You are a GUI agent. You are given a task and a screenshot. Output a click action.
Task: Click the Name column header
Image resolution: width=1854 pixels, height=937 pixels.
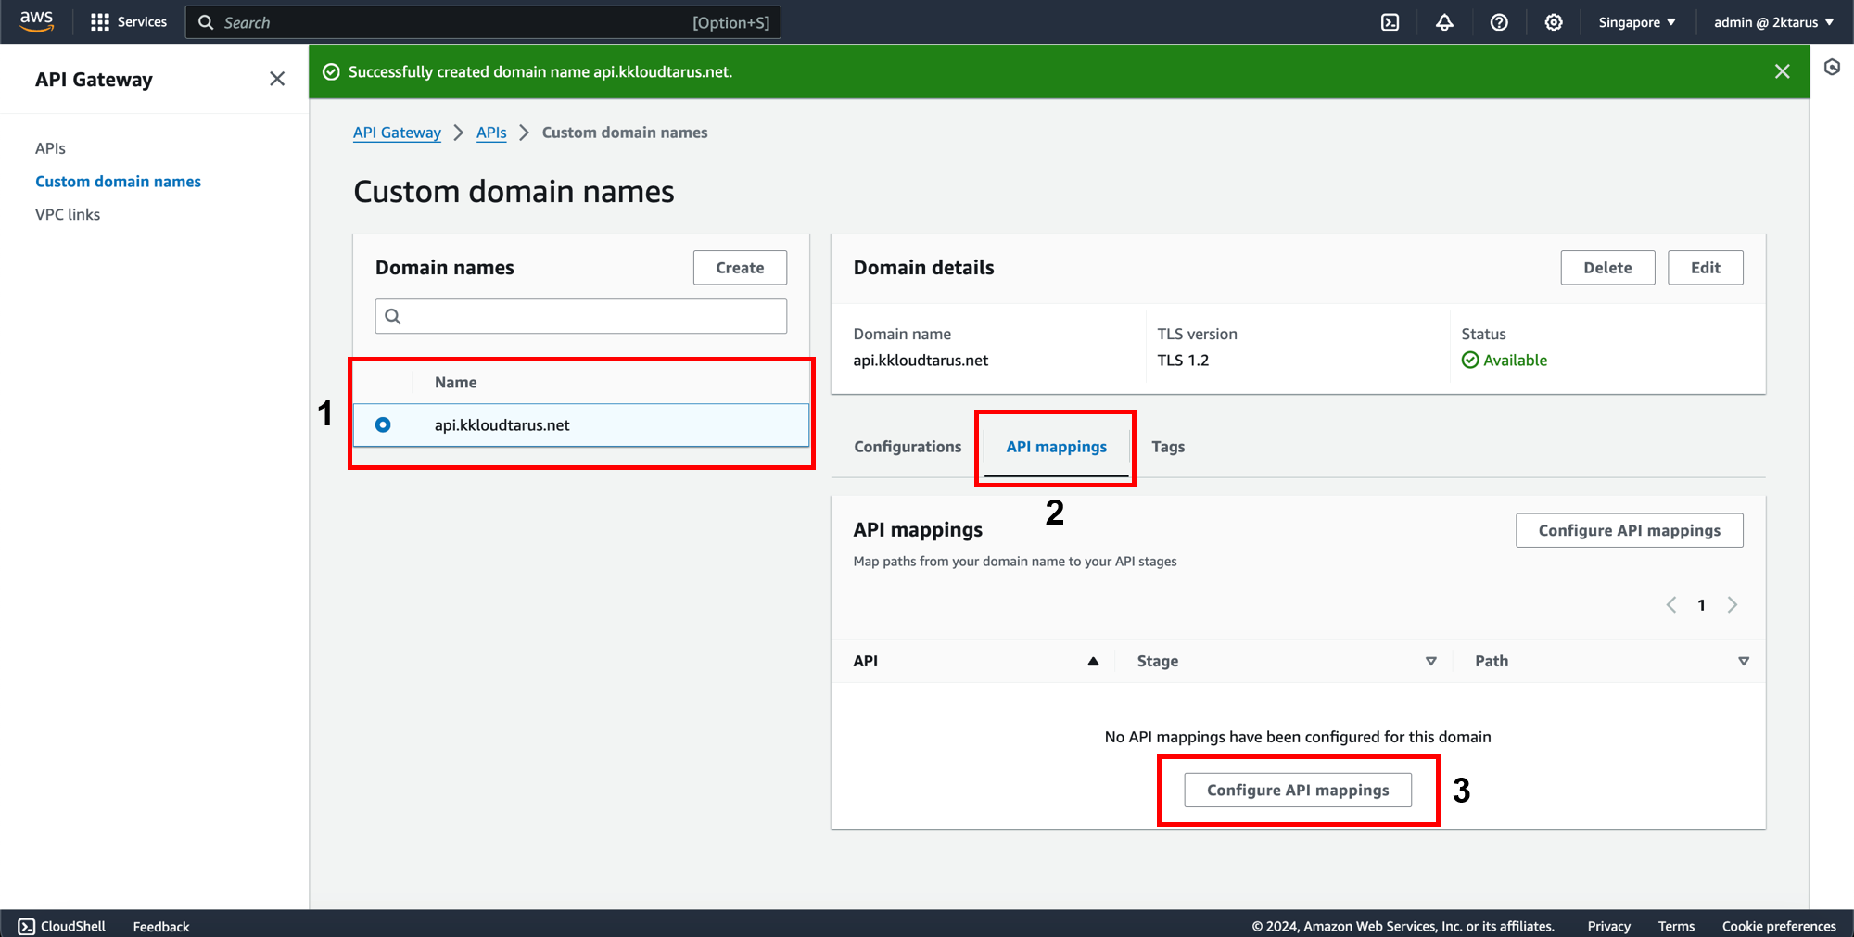coord(455,382)
